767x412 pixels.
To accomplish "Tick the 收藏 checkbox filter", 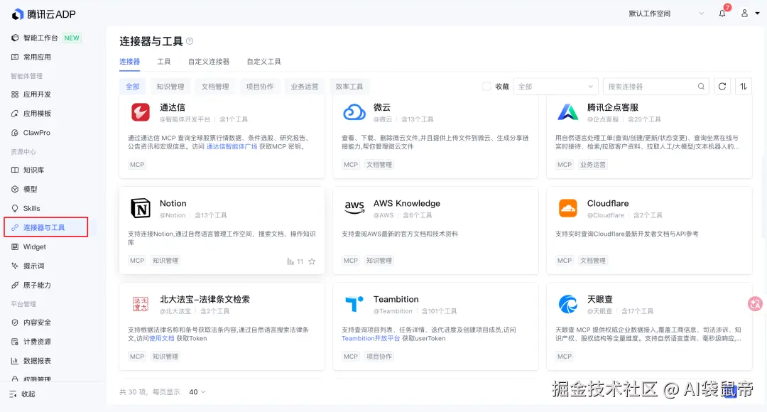I will [x=486, y=87].
